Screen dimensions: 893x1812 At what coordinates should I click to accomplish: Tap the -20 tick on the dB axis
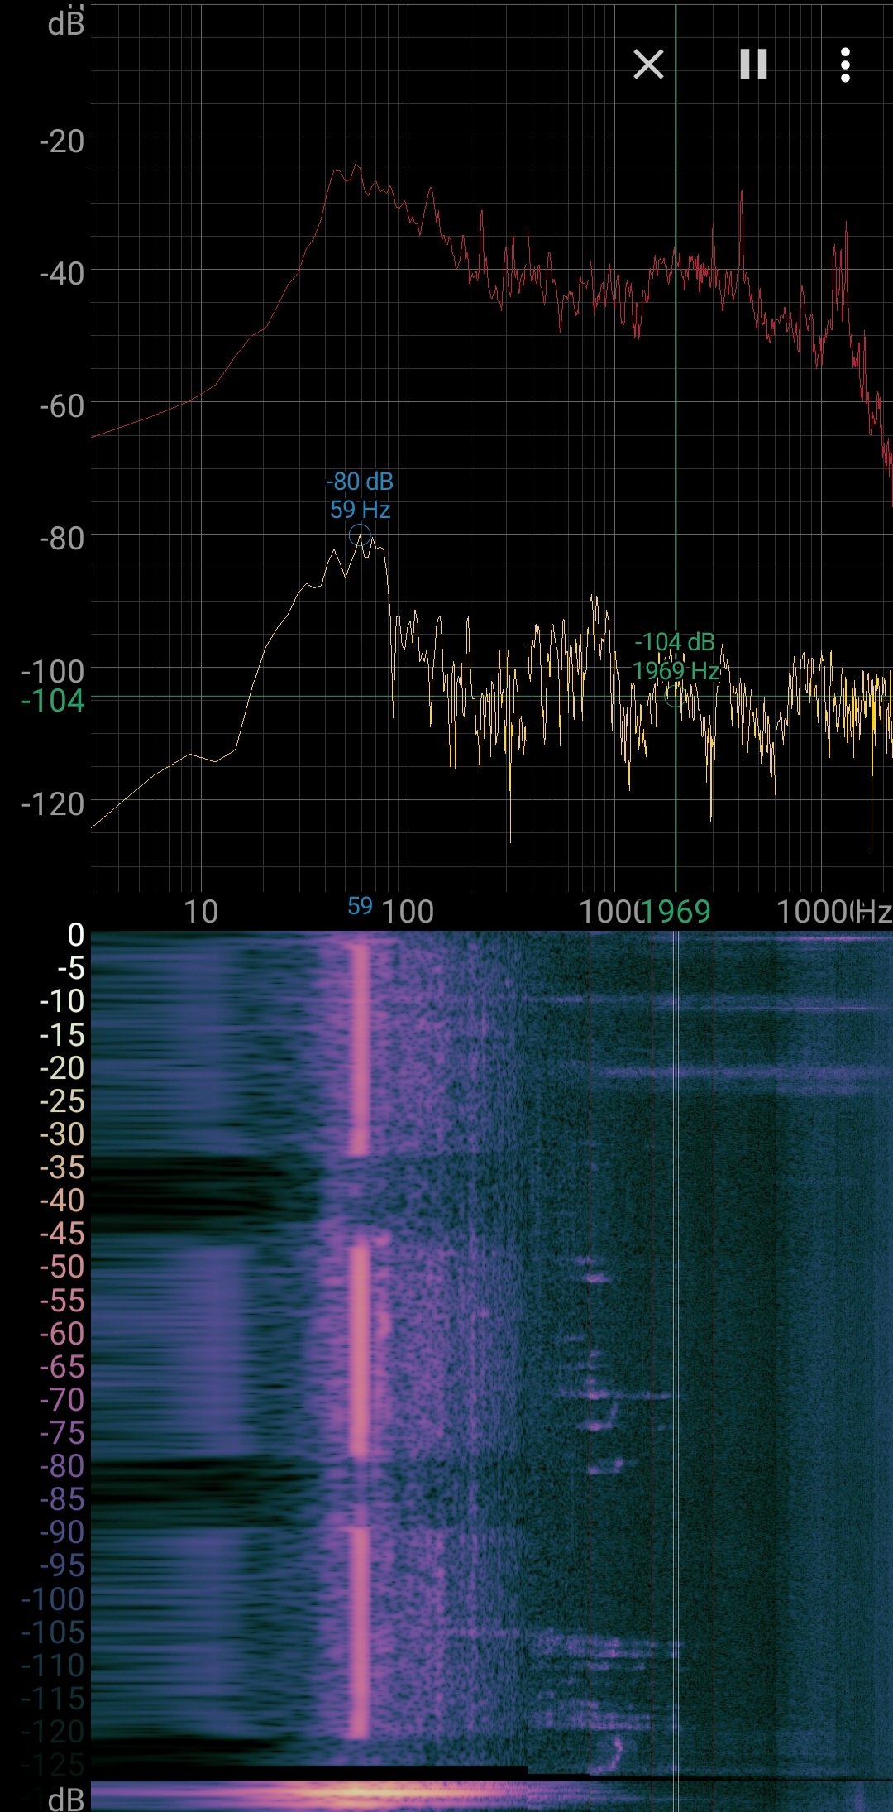pos(62,141)
